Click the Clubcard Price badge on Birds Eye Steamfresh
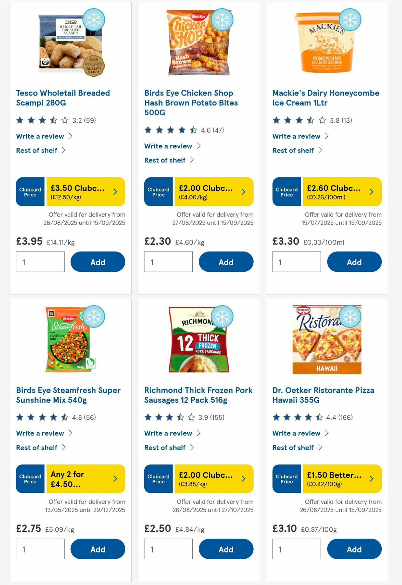This screenshot has height=585, width=402. (30, 479)
